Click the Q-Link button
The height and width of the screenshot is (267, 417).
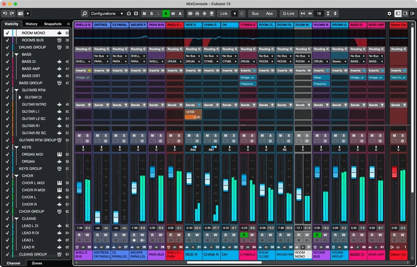click(289, 13)
